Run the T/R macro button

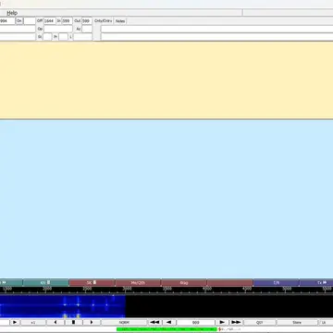277,282
